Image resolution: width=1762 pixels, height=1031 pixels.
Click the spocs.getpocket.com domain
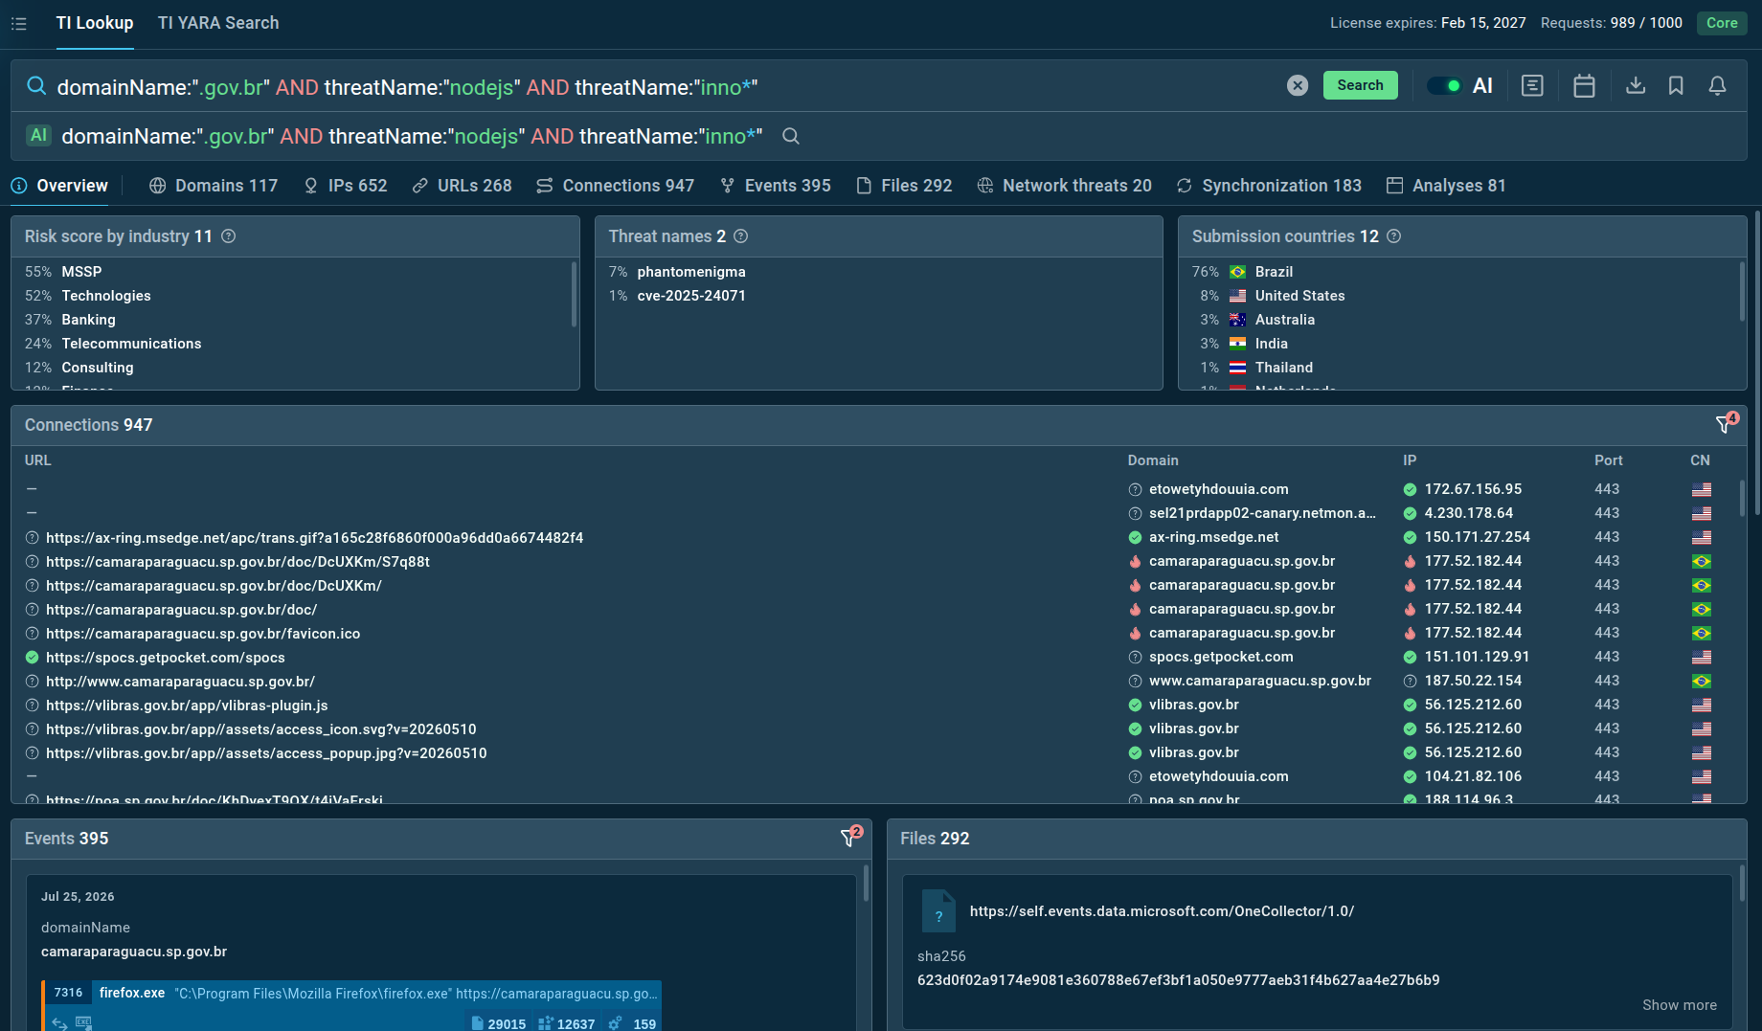[1221, 657]
